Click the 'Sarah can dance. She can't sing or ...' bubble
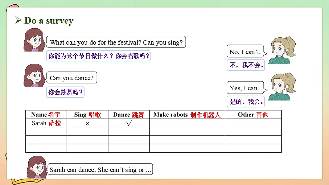The width and height of the screenshot is (329, 185). [x=100, y=169]
